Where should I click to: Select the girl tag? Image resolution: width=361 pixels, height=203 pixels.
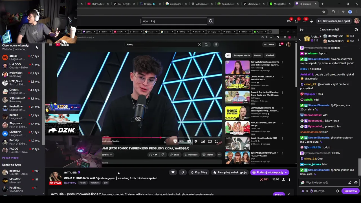(x=106, y=183)
